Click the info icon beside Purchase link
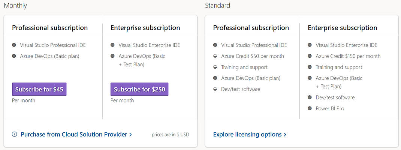 tap(14, 134)
